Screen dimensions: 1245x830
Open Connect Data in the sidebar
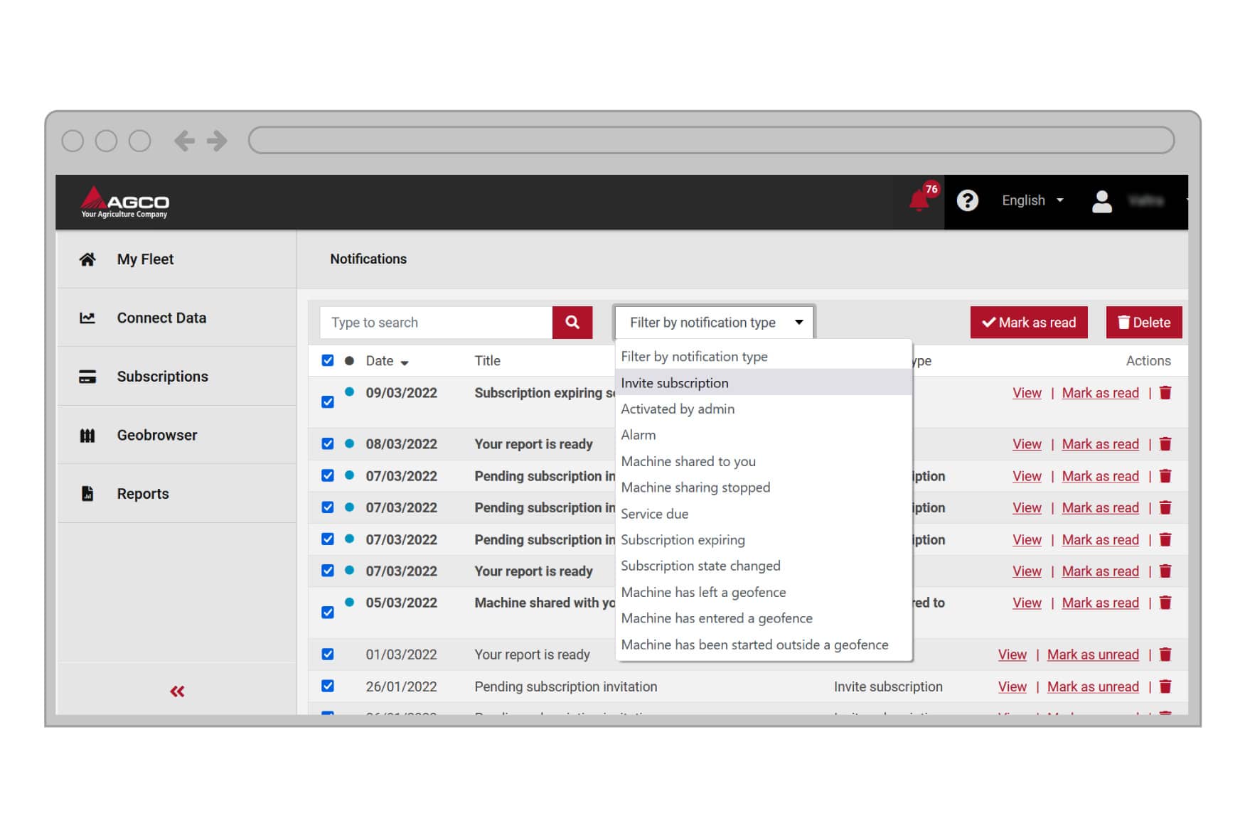tap(176, 318)
